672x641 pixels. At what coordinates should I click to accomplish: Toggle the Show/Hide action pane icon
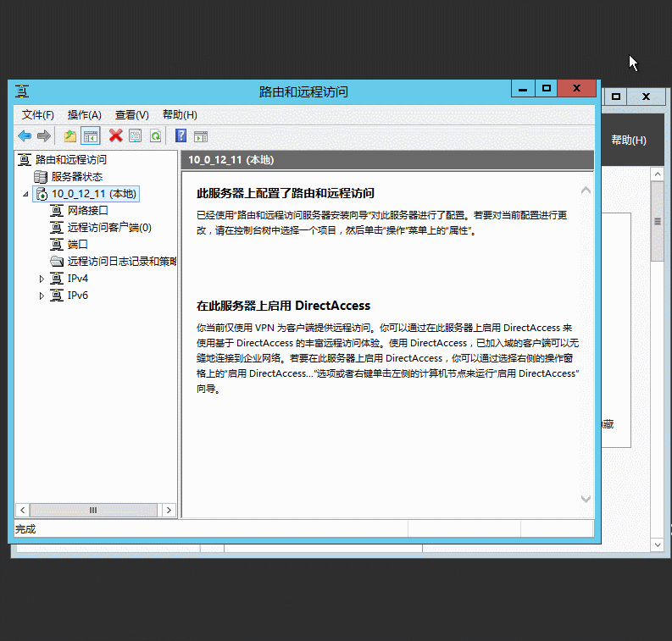coord(201,135)
